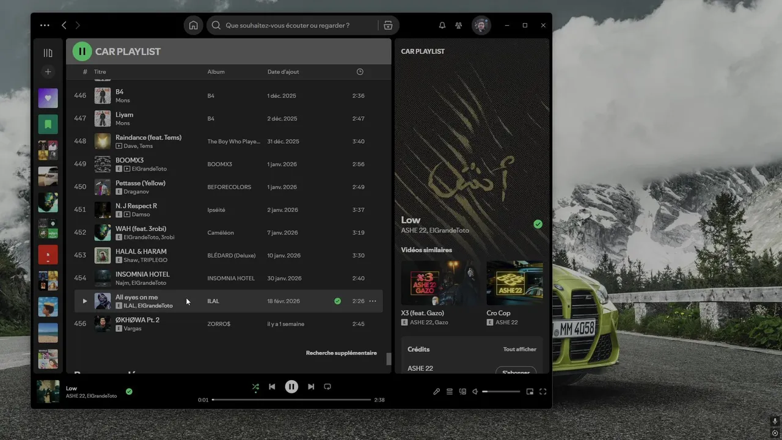
Task: Open BOOMX3 album link
Action: (219, 164)
